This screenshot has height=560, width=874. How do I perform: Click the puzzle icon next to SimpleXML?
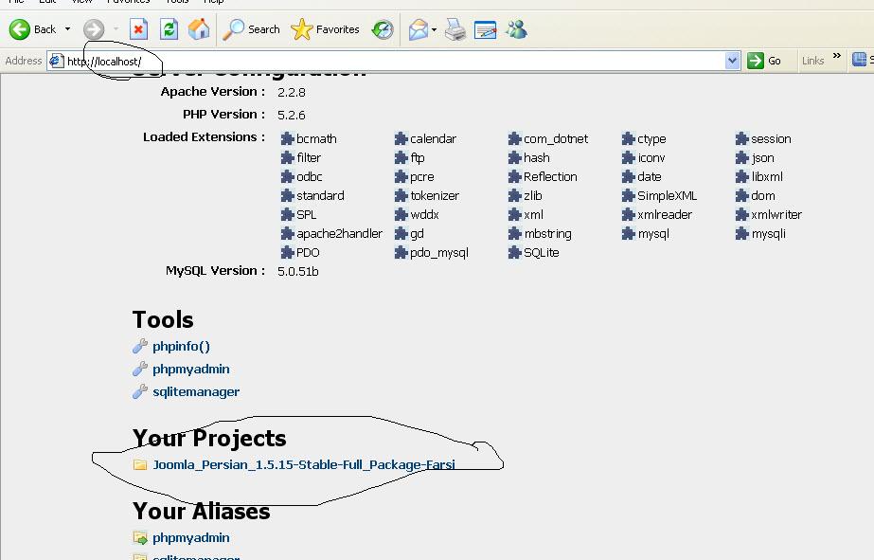point(628,195)
